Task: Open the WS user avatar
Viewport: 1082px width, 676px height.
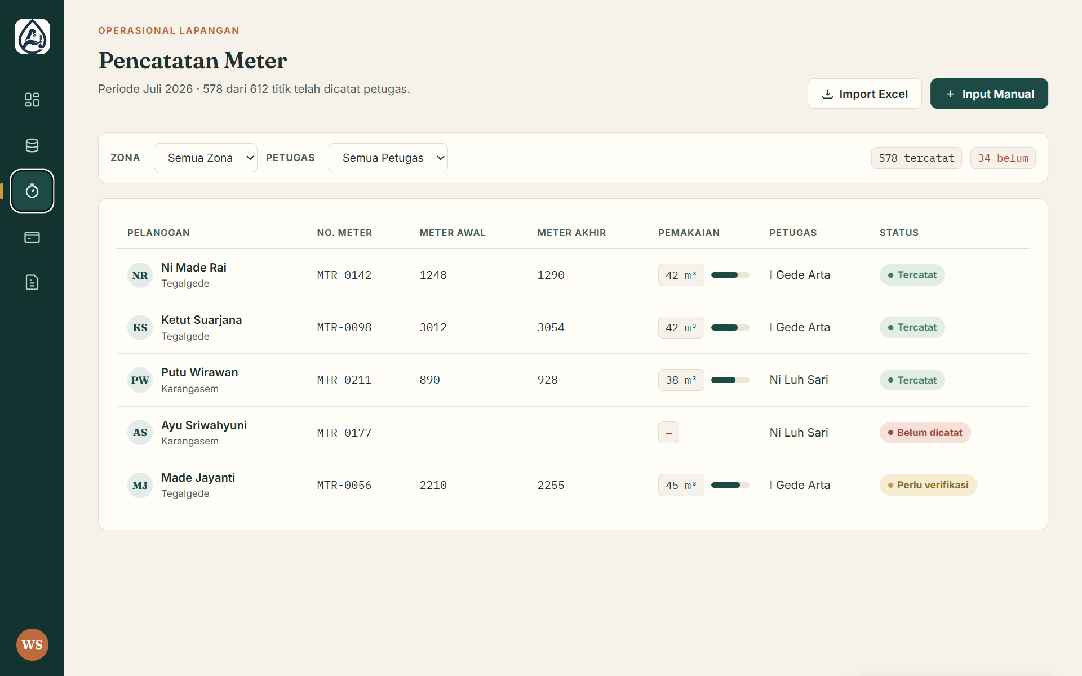Action: coord(32,644)
